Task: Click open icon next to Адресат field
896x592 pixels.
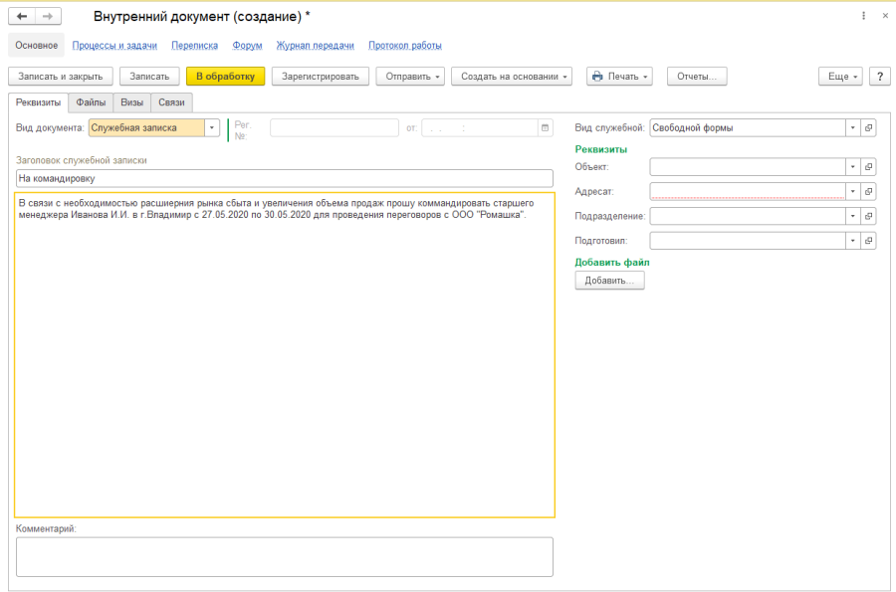Action: pyautogui.click(x=869, y=191)
